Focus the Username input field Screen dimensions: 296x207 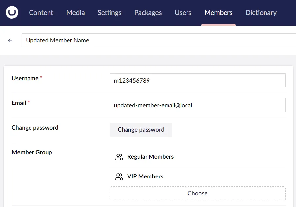[197, 80]
